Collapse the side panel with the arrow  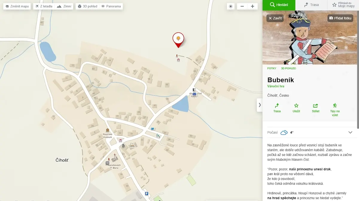pos(259,105)
